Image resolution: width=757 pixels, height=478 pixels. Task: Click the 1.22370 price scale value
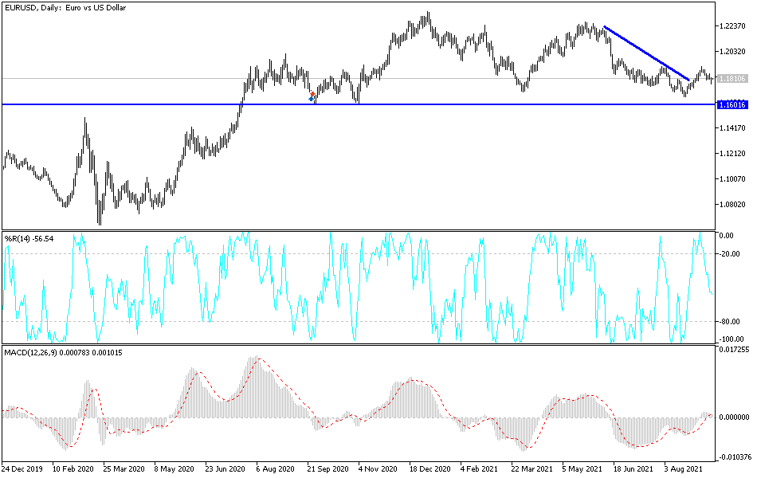point(733,26)
